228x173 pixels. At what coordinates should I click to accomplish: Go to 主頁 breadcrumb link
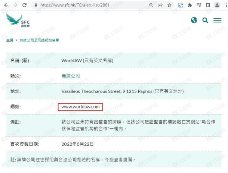pyautogui.click(x=10, y=40)
